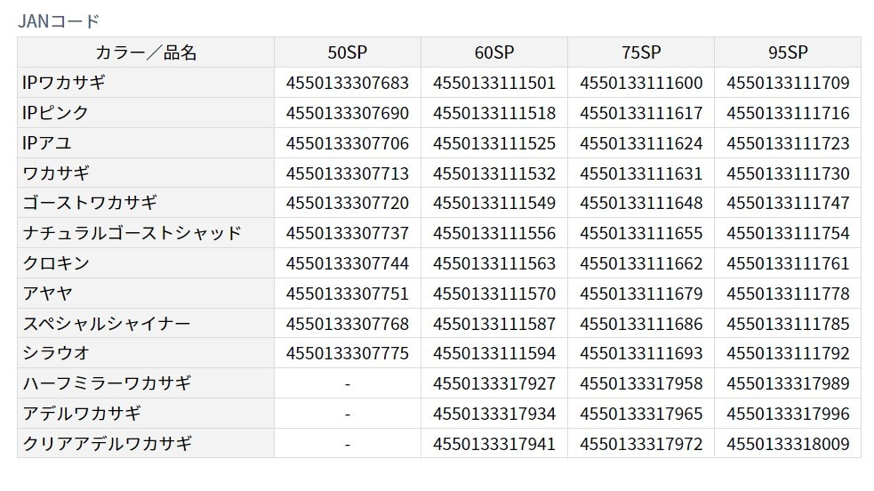Click the ナチュラルゴーストシャッド row label
The image size is (874, 491).
click(132, 233)
